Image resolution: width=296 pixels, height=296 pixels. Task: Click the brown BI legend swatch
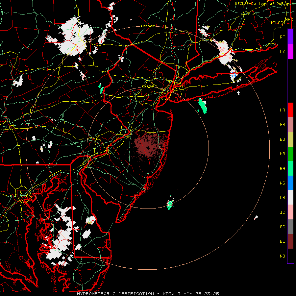pos(290,241)
